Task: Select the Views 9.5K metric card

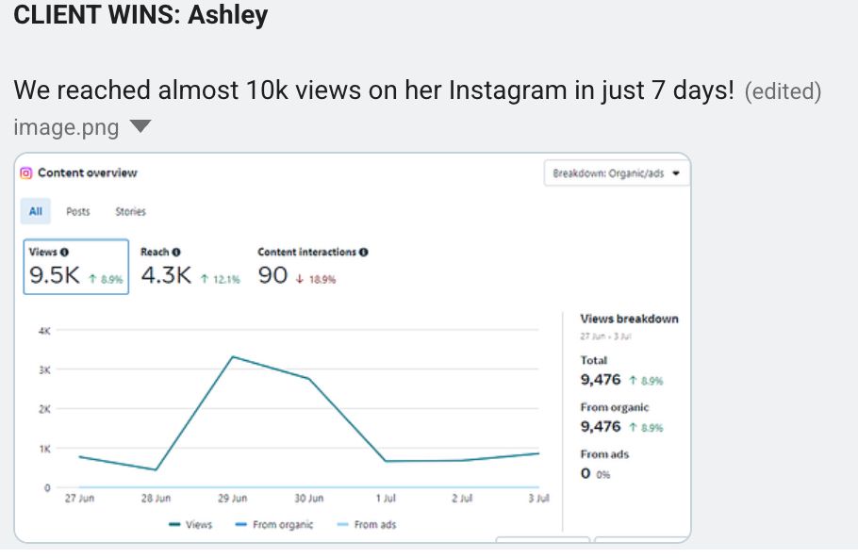Action: click(75, 267)
